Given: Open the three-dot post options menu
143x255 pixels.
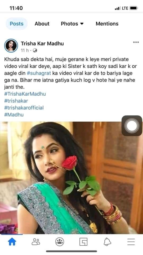Looking at the screenshot, I should (136, 42).
